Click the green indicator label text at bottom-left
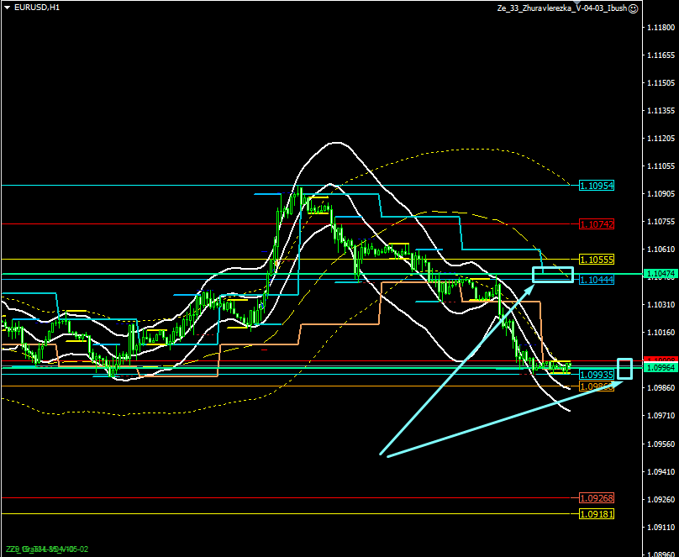 (x=47, y=549)
